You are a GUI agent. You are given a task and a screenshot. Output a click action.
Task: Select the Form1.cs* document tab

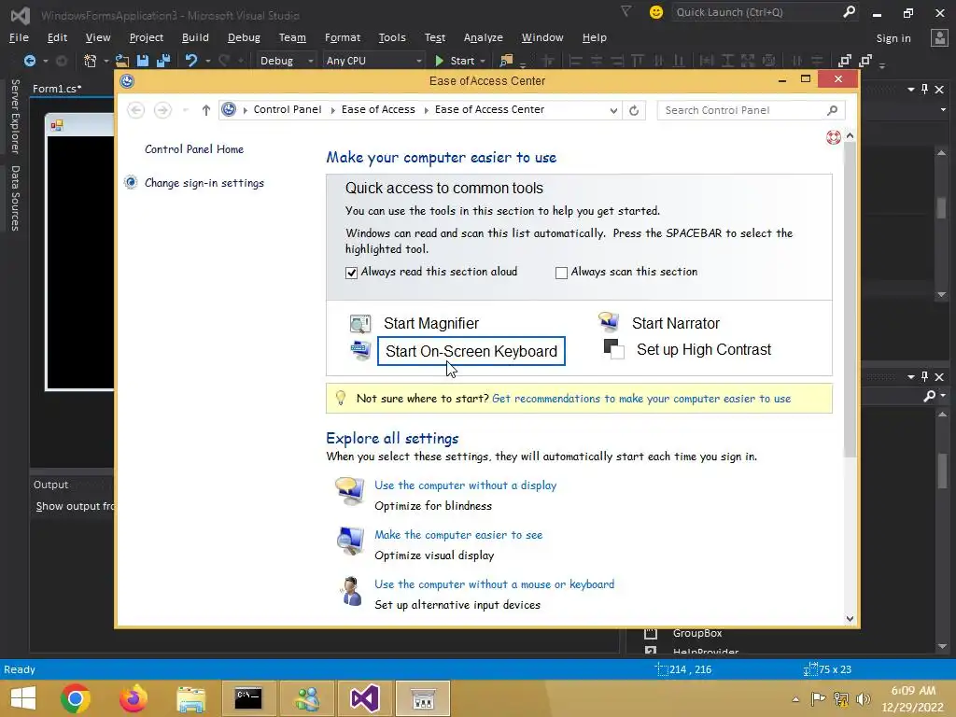[57, 89]
